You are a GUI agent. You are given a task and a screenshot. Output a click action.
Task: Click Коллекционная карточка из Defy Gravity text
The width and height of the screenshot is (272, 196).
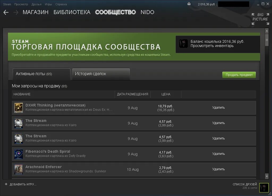coord(56,156)
